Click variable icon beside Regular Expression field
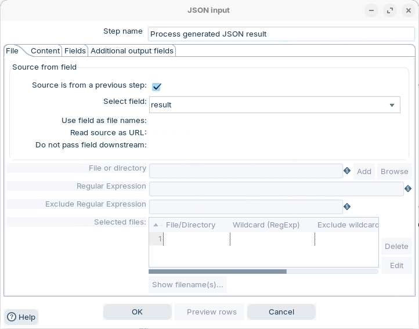419x329 pixels. (408, 189)
